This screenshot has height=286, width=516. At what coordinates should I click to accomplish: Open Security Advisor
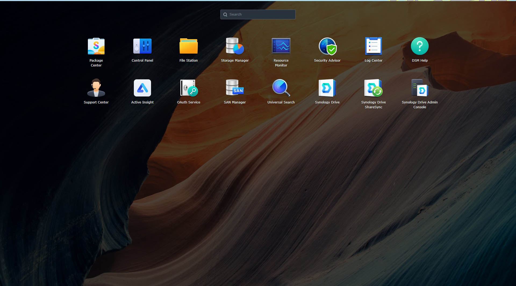tap(327, 46)
